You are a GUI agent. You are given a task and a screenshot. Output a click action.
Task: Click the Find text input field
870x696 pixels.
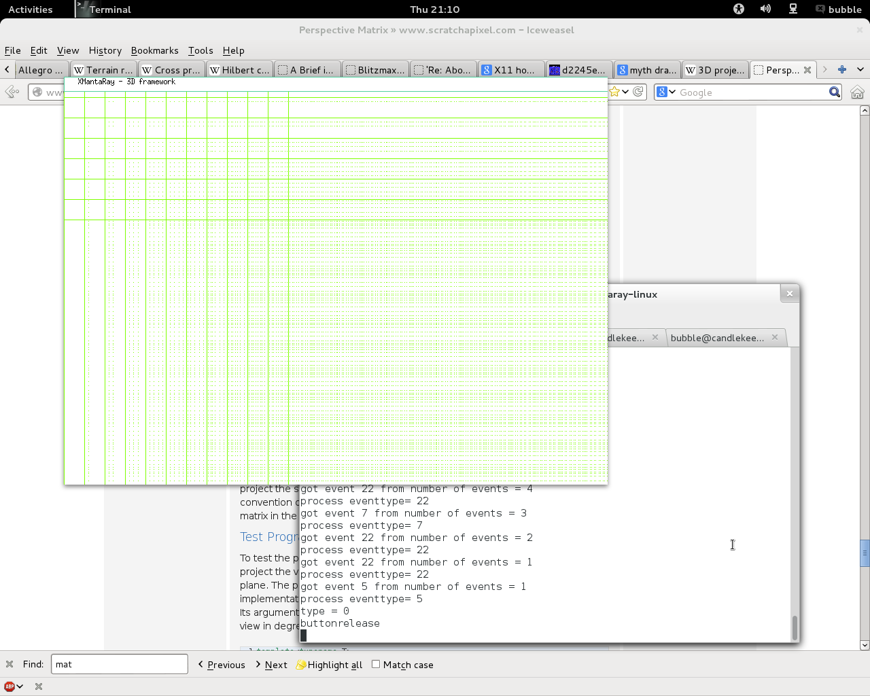(119, 664)
